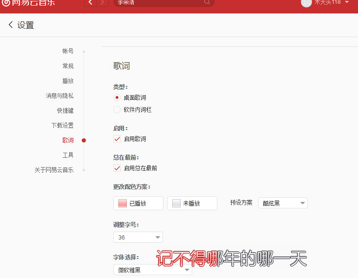This screenshot has height=278, width=358.
Task: Return from 设置 using the back chevron
Action: click(x=11, y=25)
